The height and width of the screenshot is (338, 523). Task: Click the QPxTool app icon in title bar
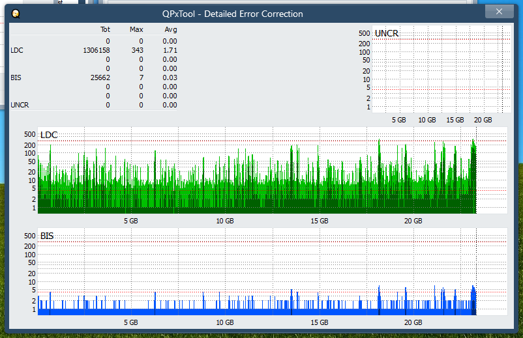(x=16, y=14)
